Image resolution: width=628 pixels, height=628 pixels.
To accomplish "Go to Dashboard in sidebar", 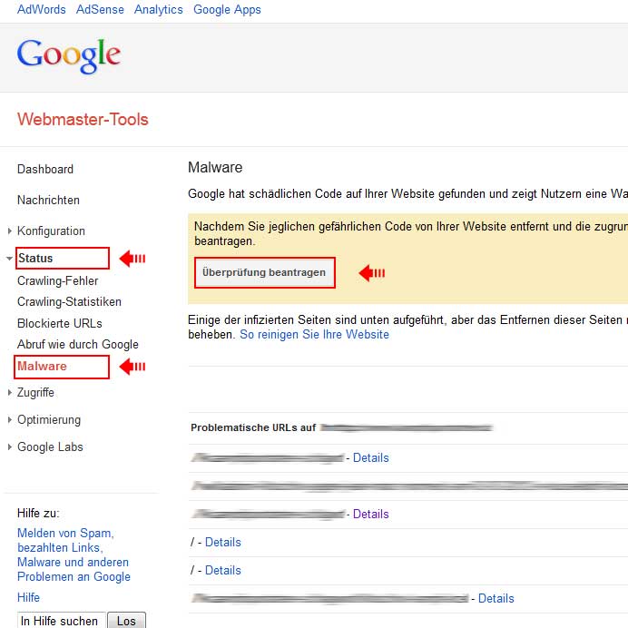I will click(45, 169).
